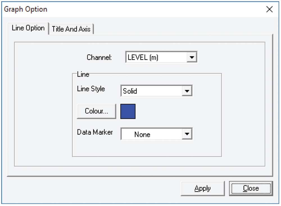Open the colour picker for the line

point(96,111)
